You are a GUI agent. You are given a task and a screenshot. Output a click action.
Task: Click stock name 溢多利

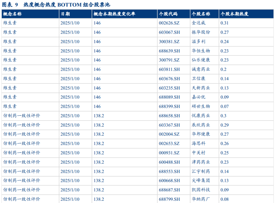click(x=199, y=41)
